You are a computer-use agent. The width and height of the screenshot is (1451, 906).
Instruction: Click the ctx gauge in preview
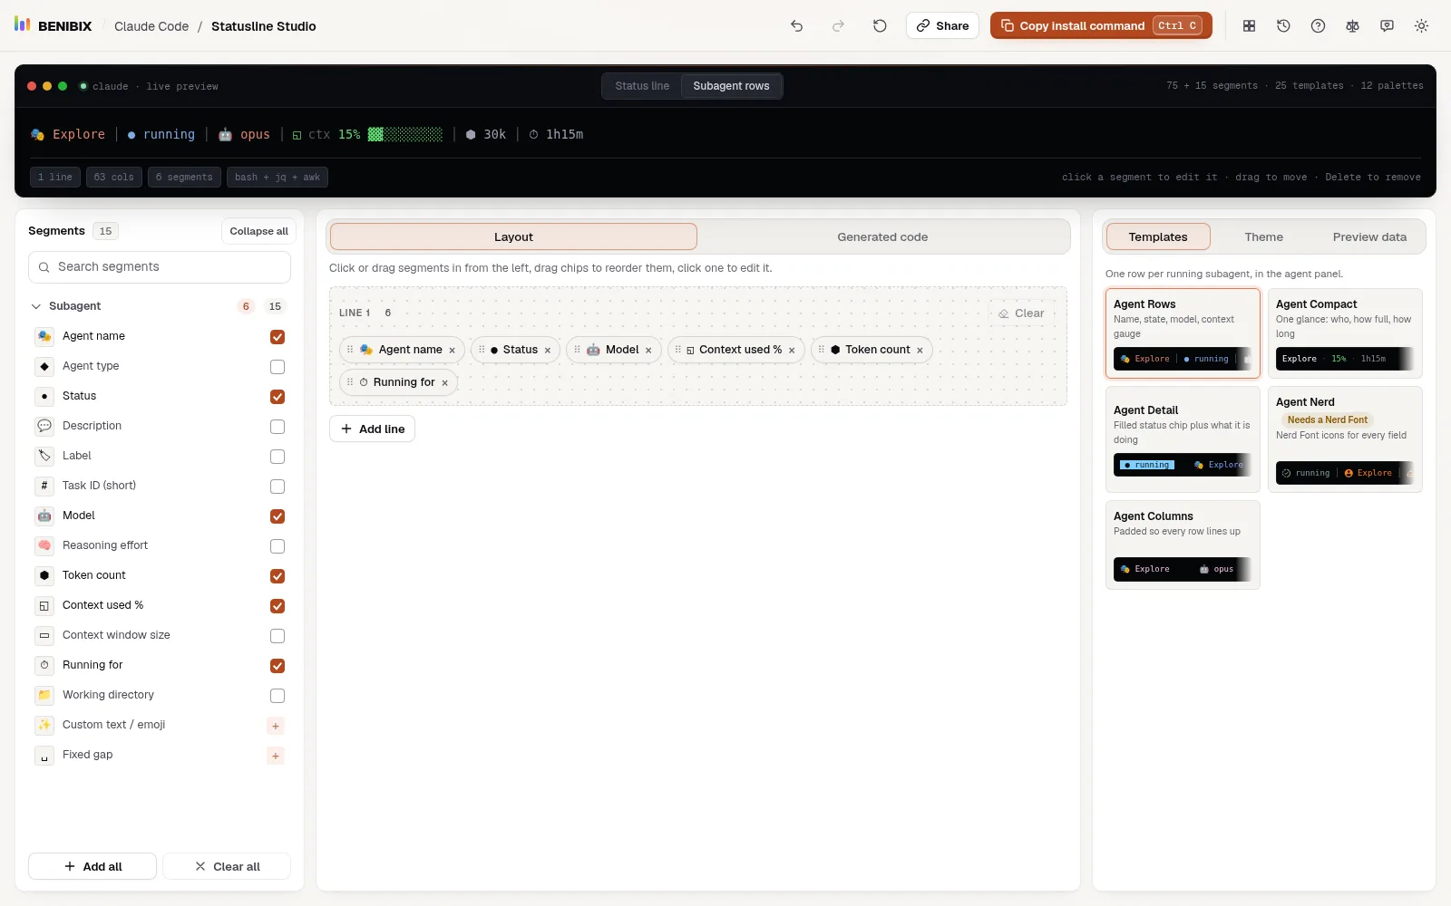pyautogui.click(x=367, y=134)
